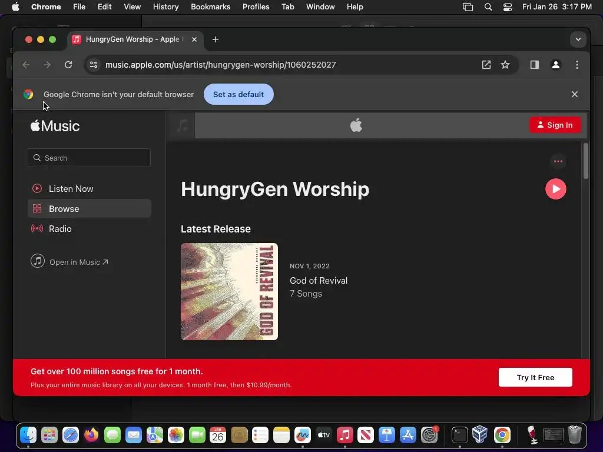Click the Try It Free button
This screenshot has height=452, width=603.
pyautogui.click(x=535, y=377)
